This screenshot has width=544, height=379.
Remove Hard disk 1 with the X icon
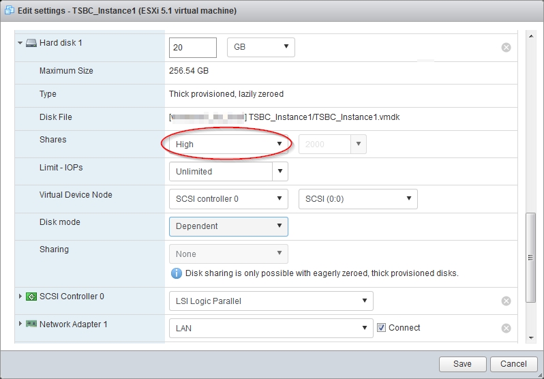tap(506, 47)
